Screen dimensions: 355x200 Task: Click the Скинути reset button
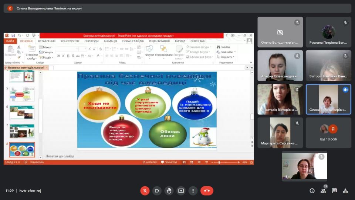pyautogui.click(x=46, y=52)
